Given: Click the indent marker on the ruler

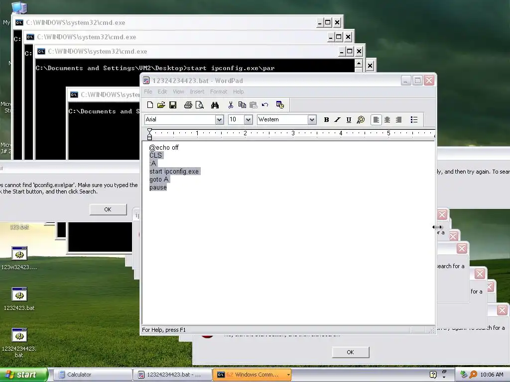Looking at the screenshot, I should (x=149, y=134).
